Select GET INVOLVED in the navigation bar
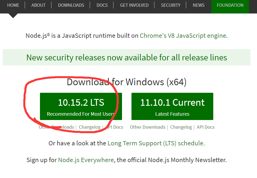The image size is (257, 178). point(134,5)
